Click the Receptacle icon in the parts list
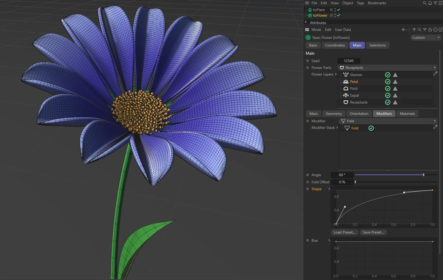The height and width of the screenshot is (280, 443). [346, 102]
